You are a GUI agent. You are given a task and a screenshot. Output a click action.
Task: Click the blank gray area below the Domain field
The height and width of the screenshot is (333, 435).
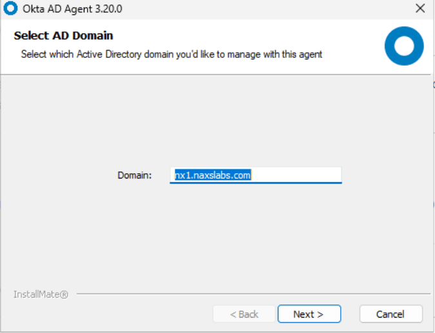point(217,236)
